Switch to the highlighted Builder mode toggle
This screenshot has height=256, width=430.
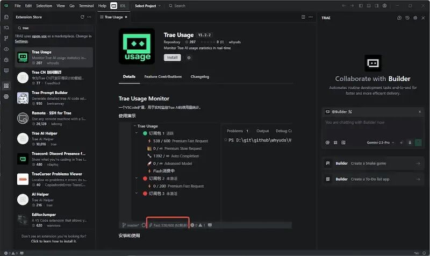click(113, 6)
